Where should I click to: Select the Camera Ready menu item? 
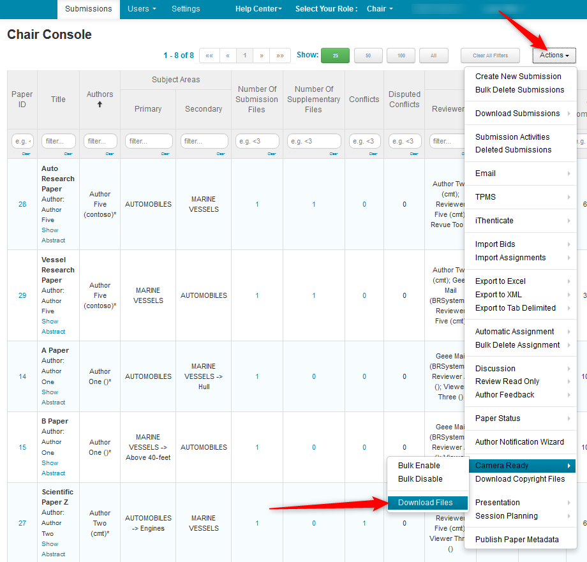[522, 466]
